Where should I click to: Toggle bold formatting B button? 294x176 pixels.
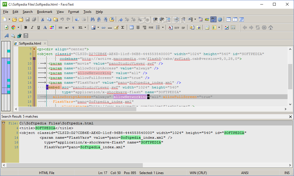(26, 28)
